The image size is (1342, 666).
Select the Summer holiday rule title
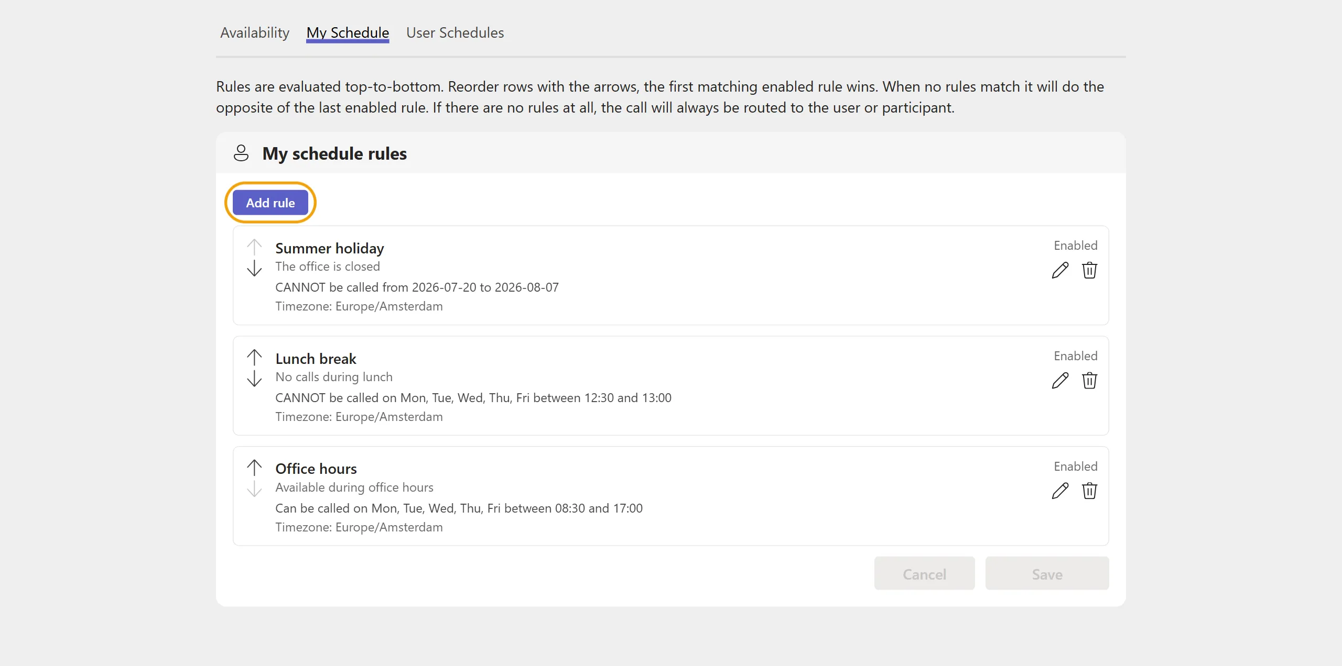click(330, 248)
